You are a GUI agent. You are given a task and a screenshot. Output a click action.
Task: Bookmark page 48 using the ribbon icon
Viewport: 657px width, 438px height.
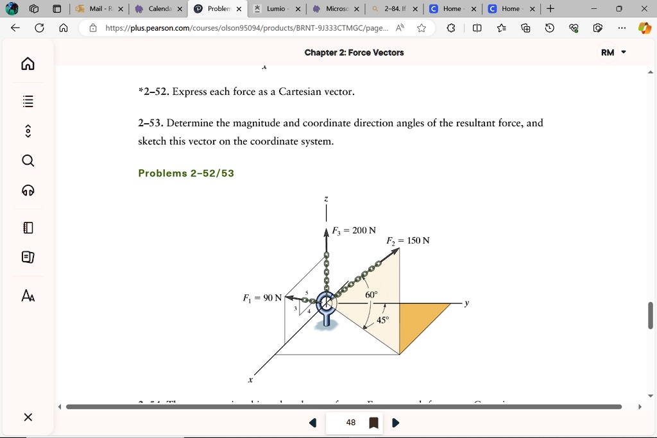(x=373, y=423)
